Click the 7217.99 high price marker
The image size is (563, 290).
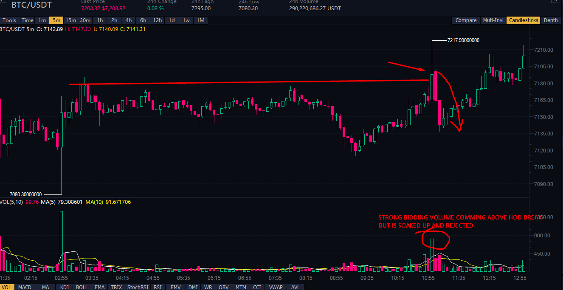[463, 40]
